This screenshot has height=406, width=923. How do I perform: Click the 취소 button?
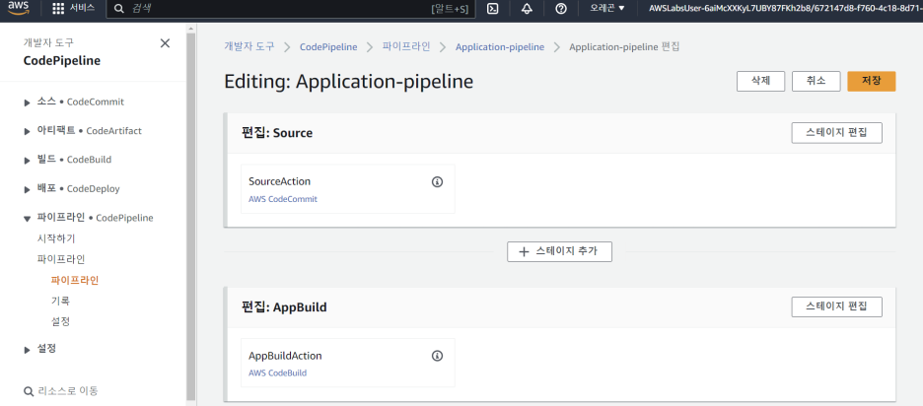pos(816,81)
